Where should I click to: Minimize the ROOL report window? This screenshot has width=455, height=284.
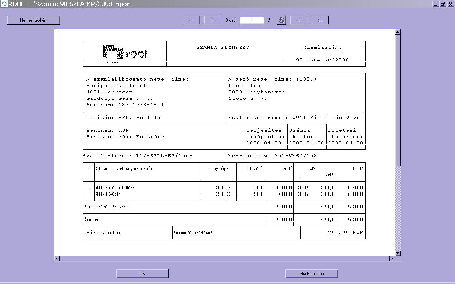435,4
